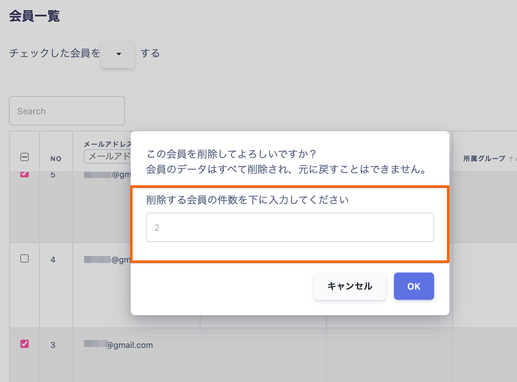Screen dimensions: 517x382
Task: Click the 所属グループ sort arrows icon
Action: 512,159
